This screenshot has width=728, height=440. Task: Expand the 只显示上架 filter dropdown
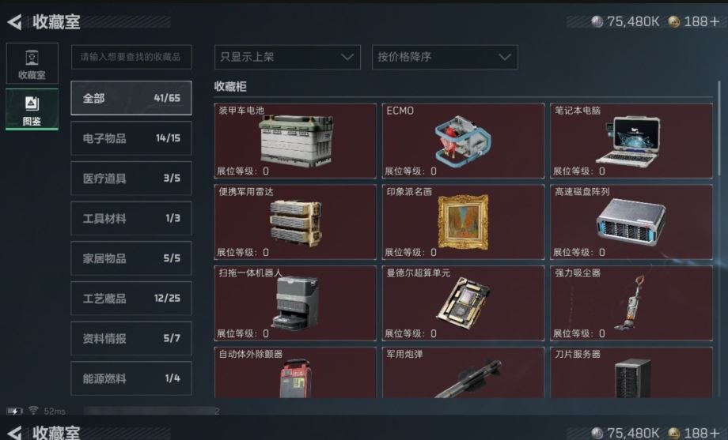[x=287, y=57]
